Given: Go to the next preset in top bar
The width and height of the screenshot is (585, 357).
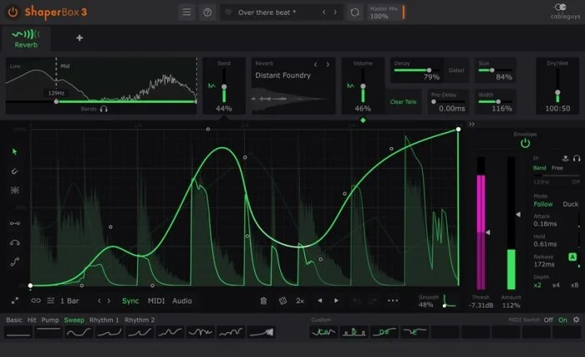Looking at the screenshot, I should click(335, 13).
